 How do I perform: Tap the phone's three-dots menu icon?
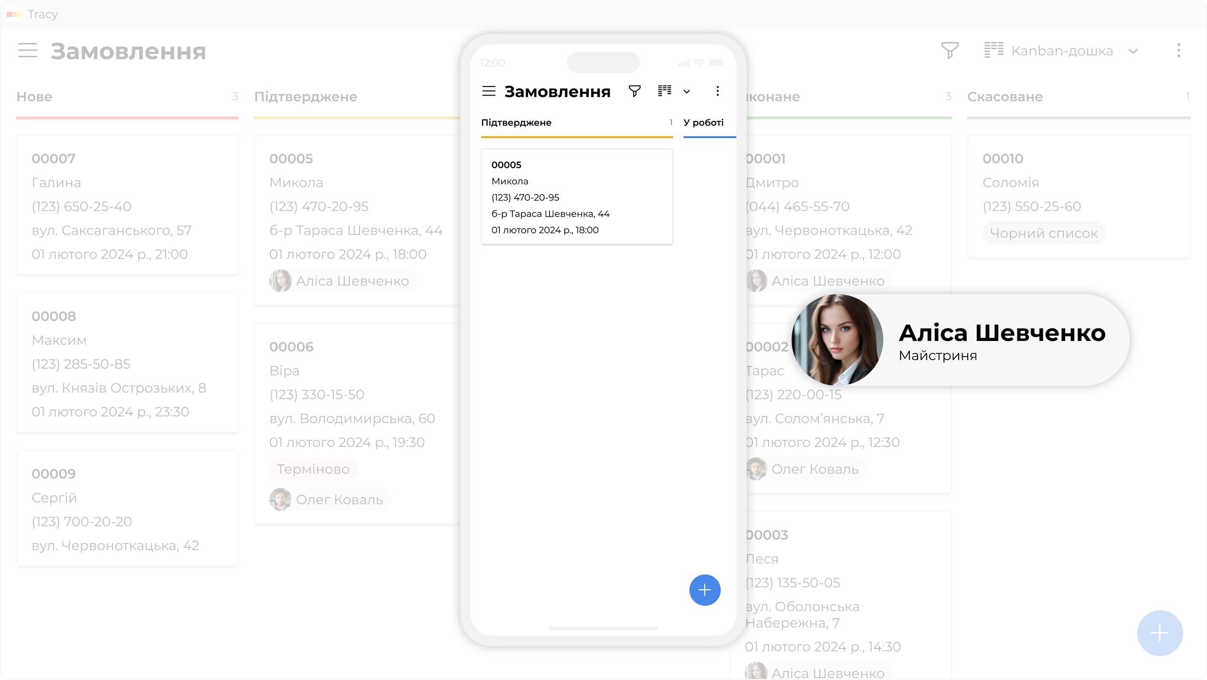pyautogui.click(x=718, y=91)
